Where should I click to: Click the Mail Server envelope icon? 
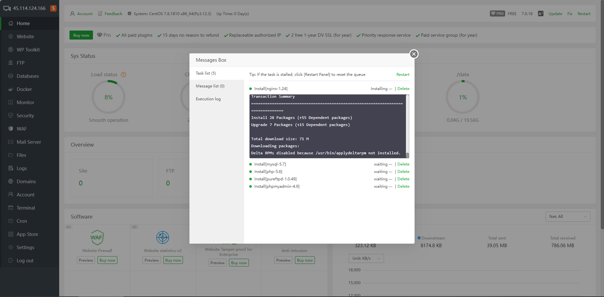click(11, 142)
